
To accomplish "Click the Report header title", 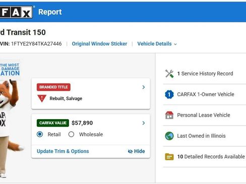I will 50,12.
